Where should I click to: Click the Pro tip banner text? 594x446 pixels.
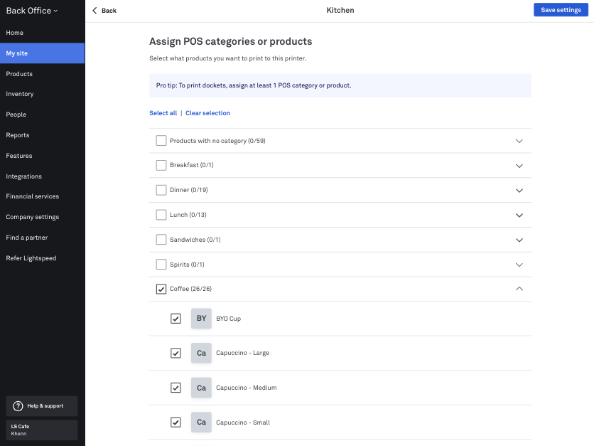254,85
